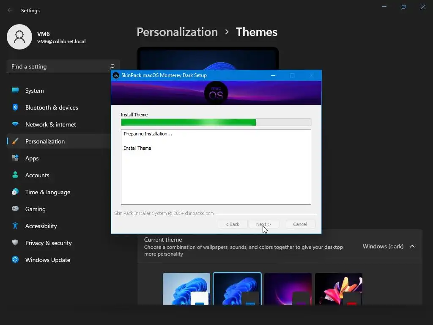
Task: Choose the colorful flower theme thumbnail
Action: click(339, 289)
